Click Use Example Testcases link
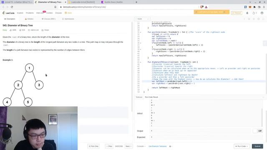This screenshot has height=150, width=267. [x=158, y=146]
